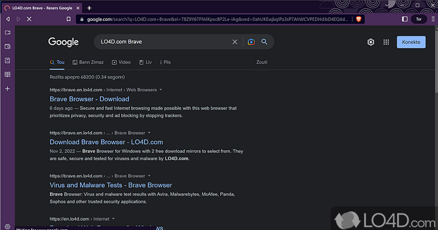Search by image camera icon
This screenshot has width=438, height=230.
(251, 42)
